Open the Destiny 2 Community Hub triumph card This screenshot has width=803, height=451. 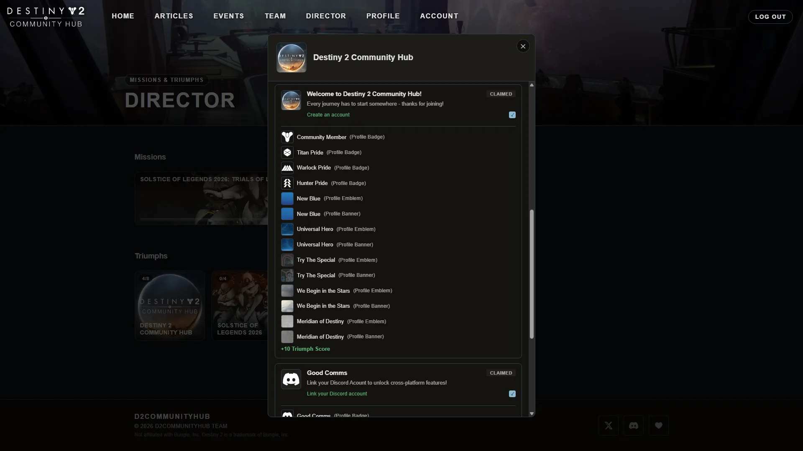point(170,306)
